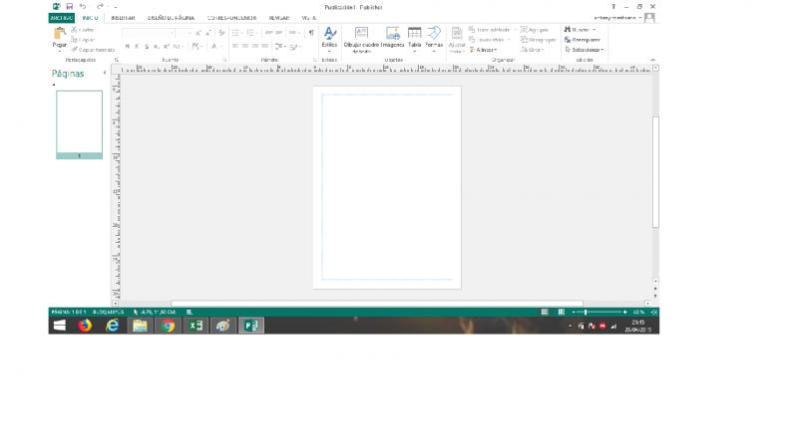This screenshot has height=447, width=798.
Task: Toggle the superscript button
Action: tap(166, 46)
